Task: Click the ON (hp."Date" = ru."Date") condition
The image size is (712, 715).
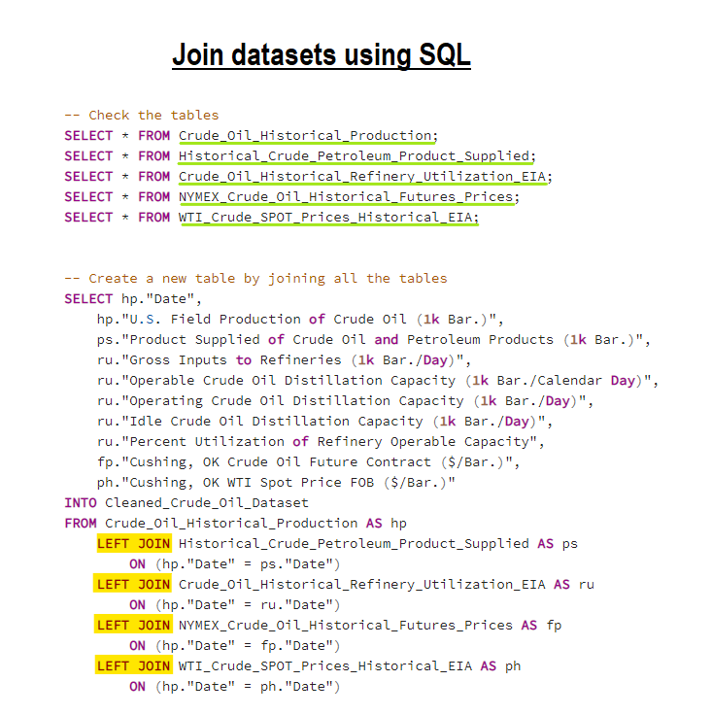Action: point(235,605)
